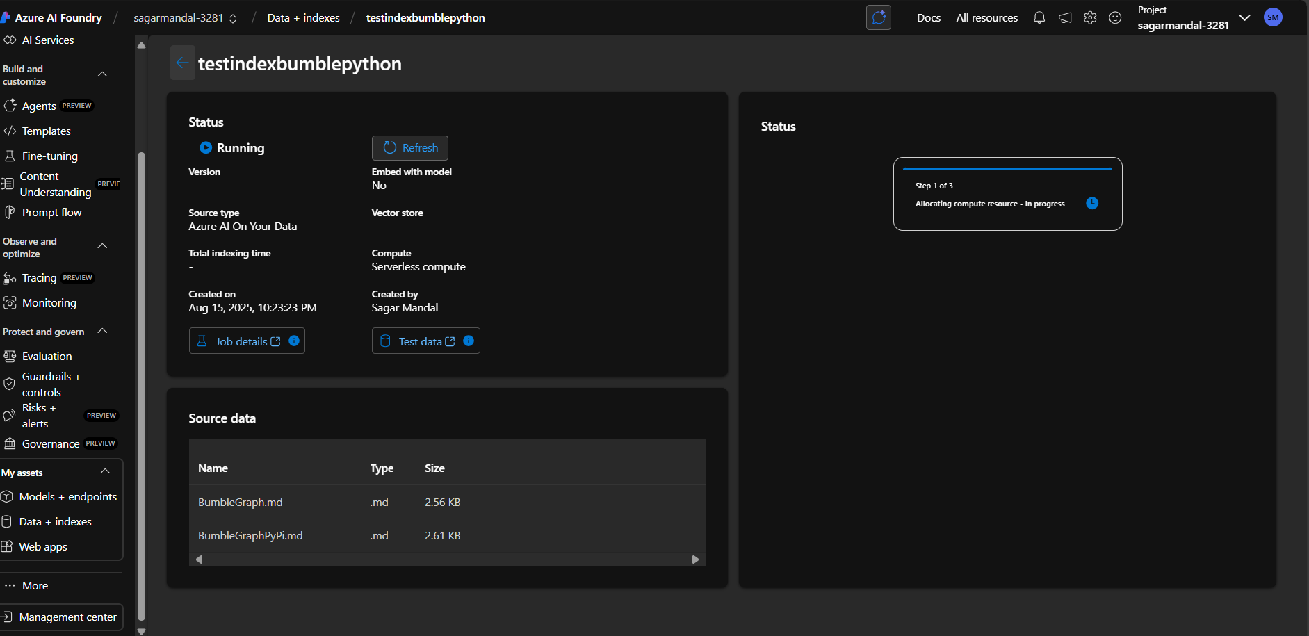Click the Type column header
This screenshot has height=636, width=1309.
382,468
